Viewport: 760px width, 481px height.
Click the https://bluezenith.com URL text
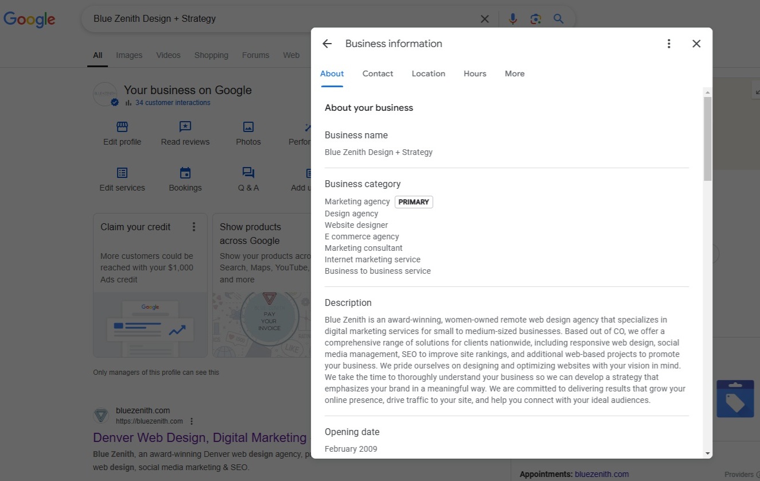[149, 421]
